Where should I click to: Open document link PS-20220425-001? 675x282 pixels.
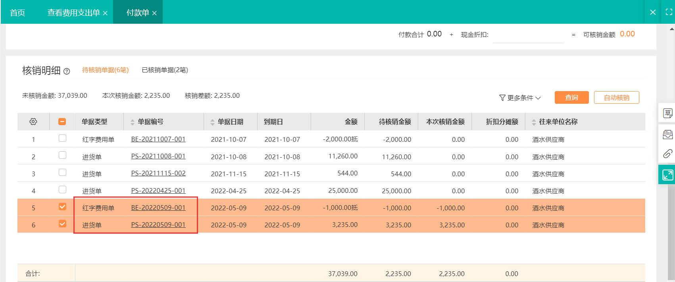tap(158, 191)
